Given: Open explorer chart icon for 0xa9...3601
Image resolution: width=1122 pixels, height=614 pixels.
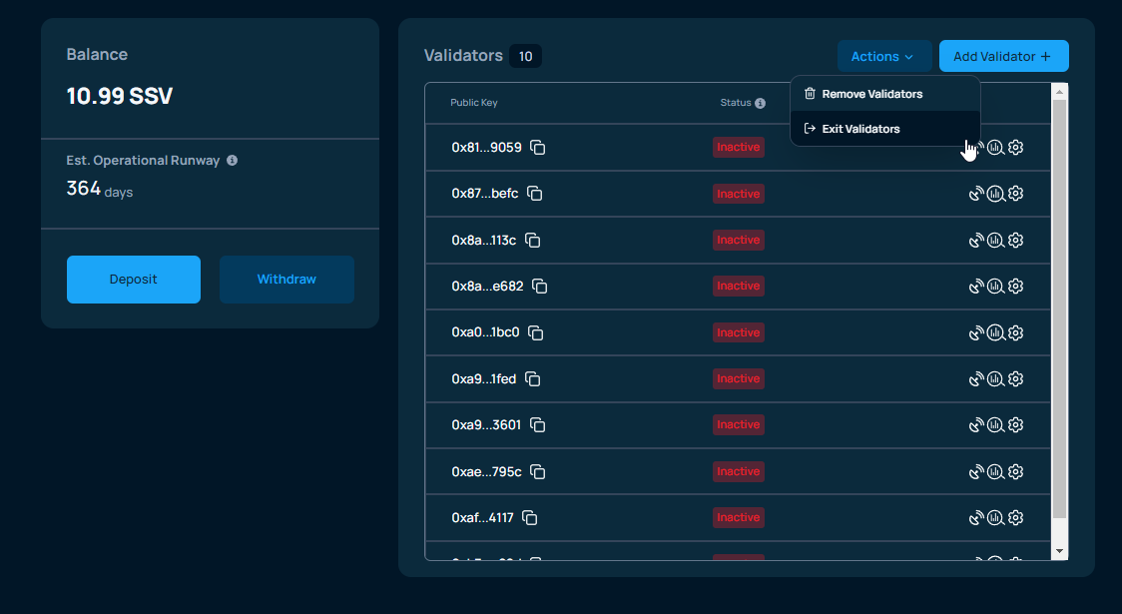Looking at the screenshot, I should pos(995,425).
